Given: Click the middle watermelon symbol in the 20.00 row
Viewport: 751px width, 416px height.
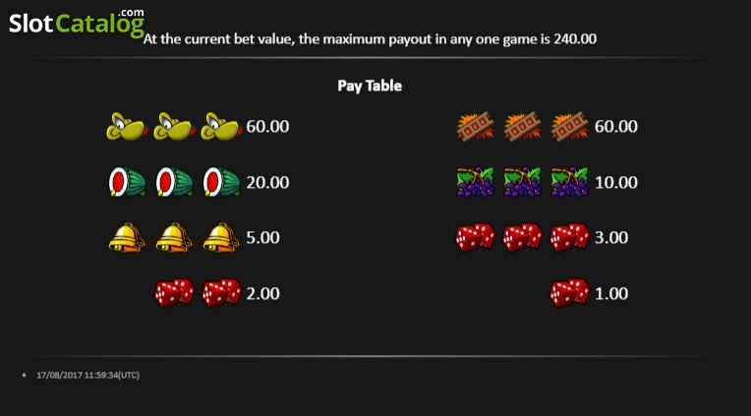Looking at the screenshot, I should pos(175,182).
